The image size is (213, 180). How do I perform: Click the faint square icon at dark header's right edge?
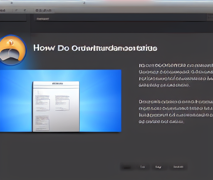coord(210,17)
